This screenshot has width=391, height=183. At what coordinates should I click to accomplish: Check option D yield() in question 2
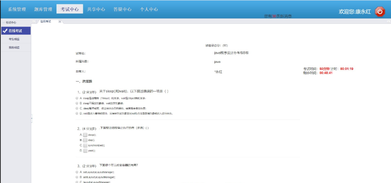[x=85, y=150]
